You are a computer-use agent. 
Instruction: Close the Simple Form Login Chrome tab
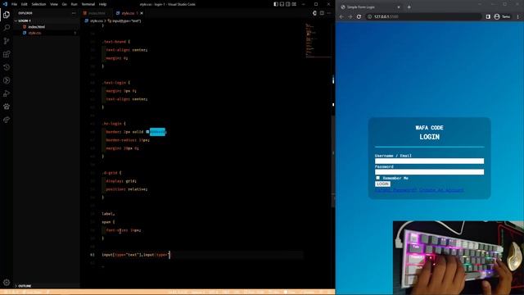(x=399, y=7)
